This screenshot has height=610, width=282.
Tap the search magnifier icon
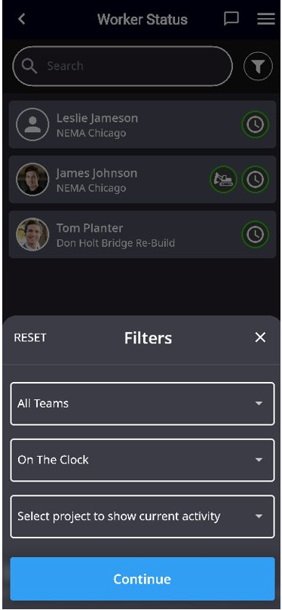(29, 66)
